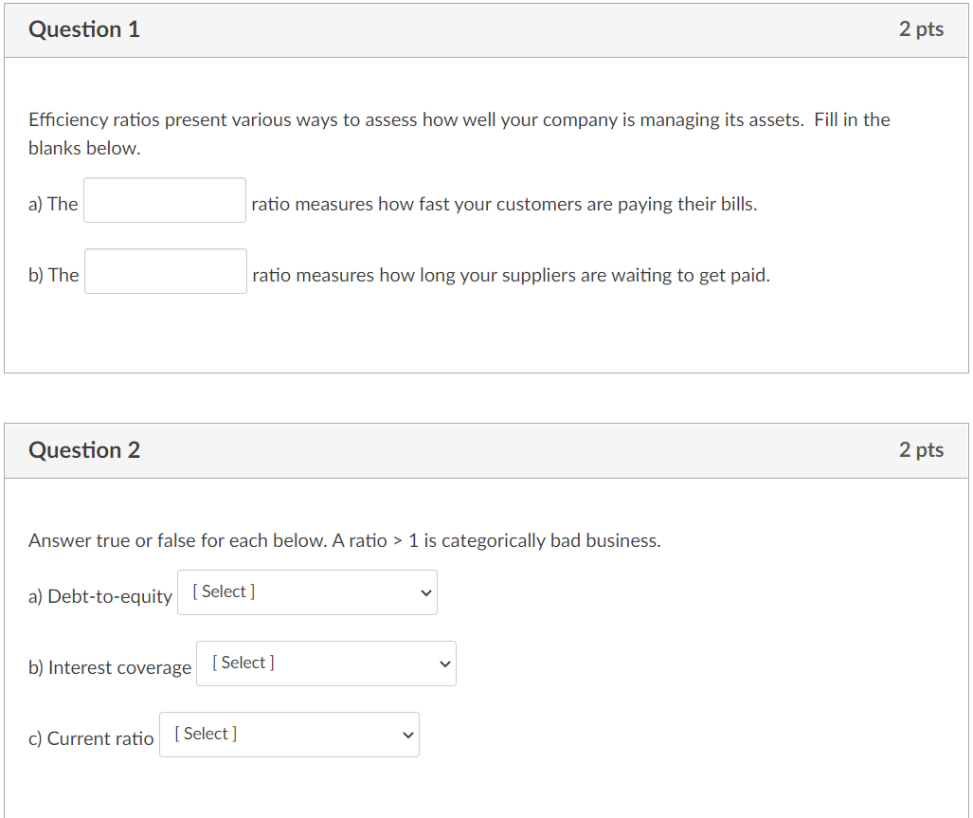Click the 2 pts label of Question 2
This screenshot has height=818, width=973.
click(921, 450)
